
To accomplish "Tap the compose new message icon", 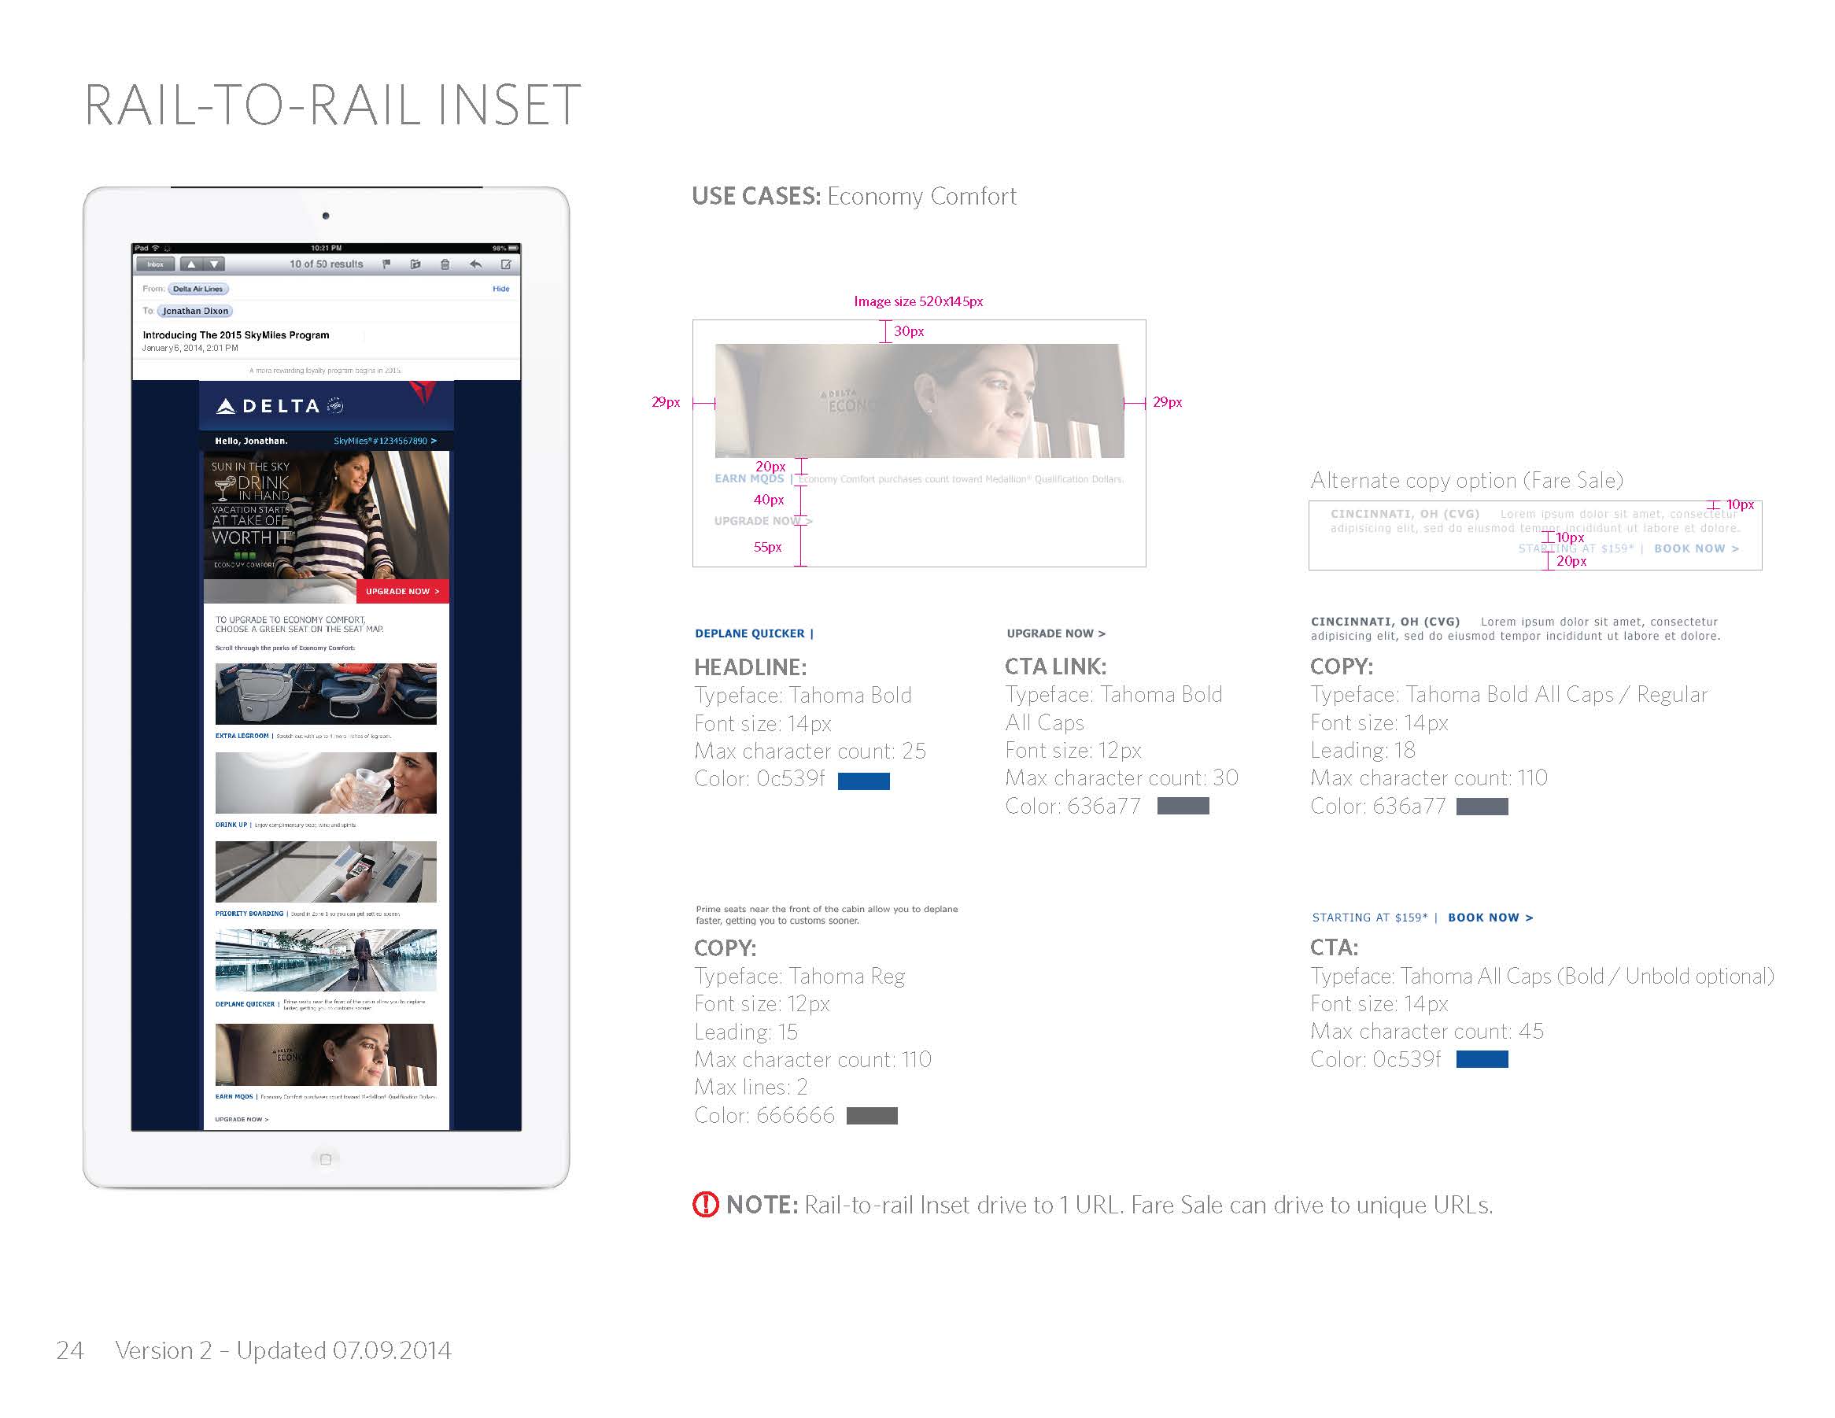I will pyautogui.click(x=506, y=264).
